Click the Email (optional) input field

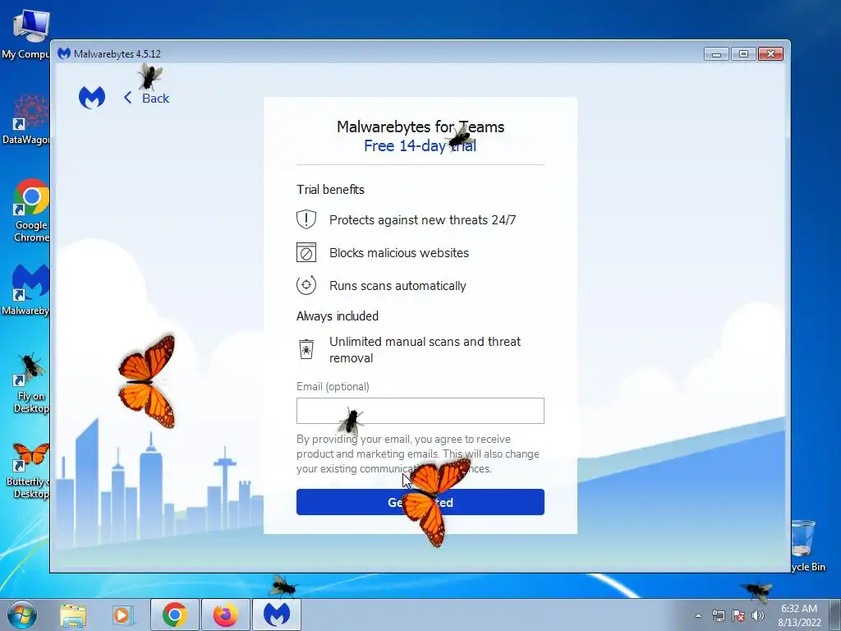point(420,411)
